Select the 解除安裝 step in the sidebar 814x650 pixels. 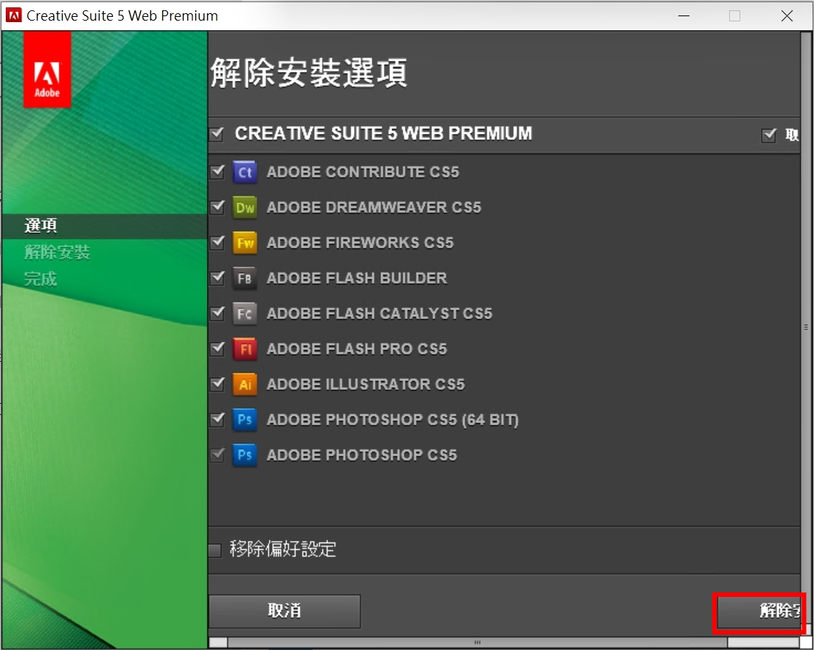57,253
